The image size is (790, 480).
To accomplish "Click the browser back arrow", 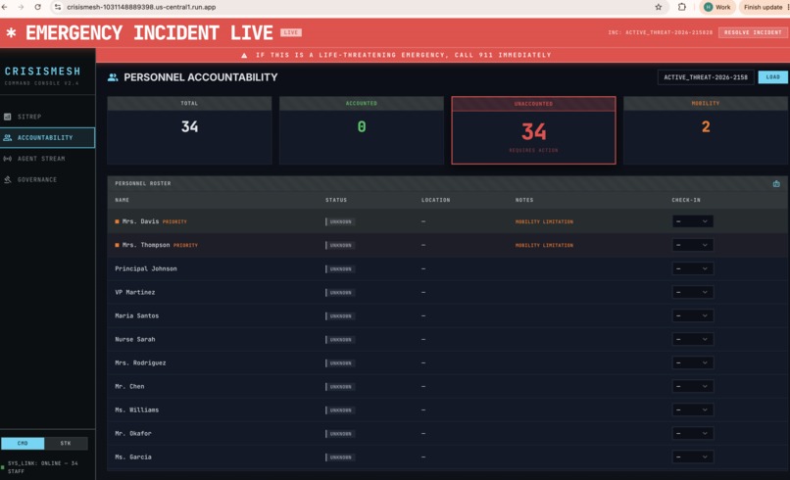I will coord(5,7).
